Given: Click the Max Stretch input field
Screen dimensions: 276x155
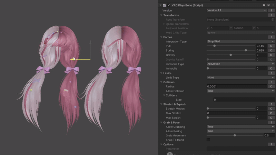Looking at the screenshot, I should pyautogui.click(x=237, y=113).
